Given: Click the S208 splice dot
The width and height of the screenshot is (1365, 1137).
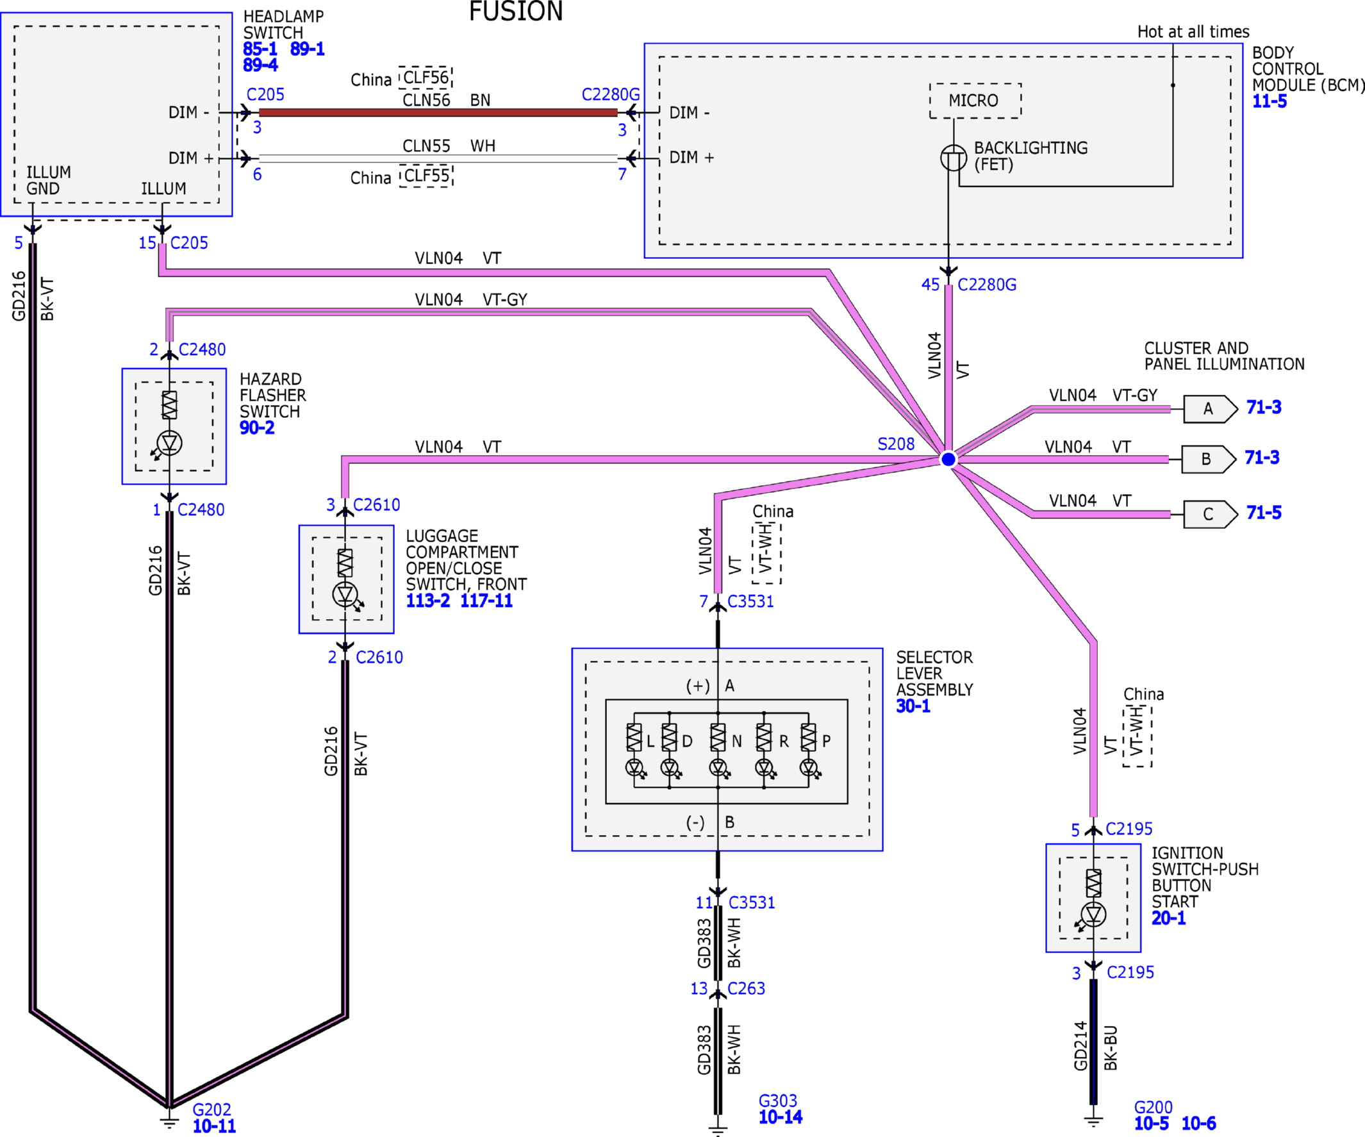Looking at the screenshot, I should tap(948, 460).
